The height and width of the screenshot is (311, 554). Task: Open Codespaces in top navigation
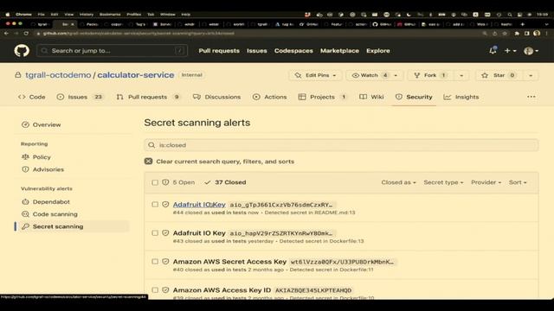[x=293, y=51]
